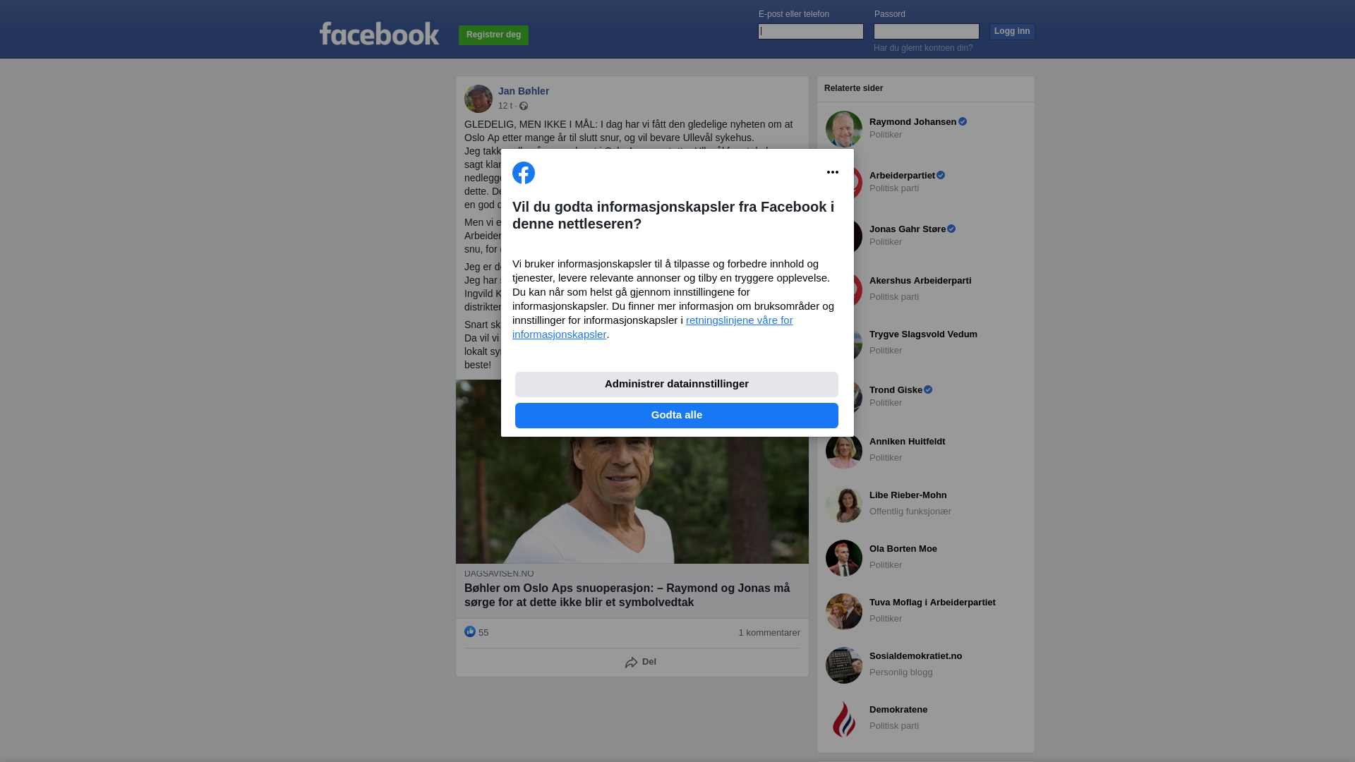This screenshot has height=762, width=1355.
Task: Open the Dagsavisen article headline
Action: point(627,595)
